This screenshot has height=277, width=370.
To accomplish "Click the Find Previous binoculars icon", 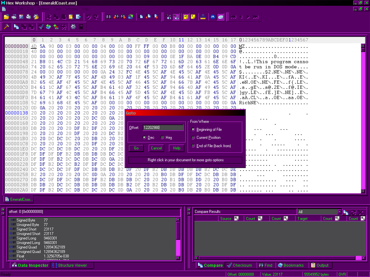I will [116, 17].
